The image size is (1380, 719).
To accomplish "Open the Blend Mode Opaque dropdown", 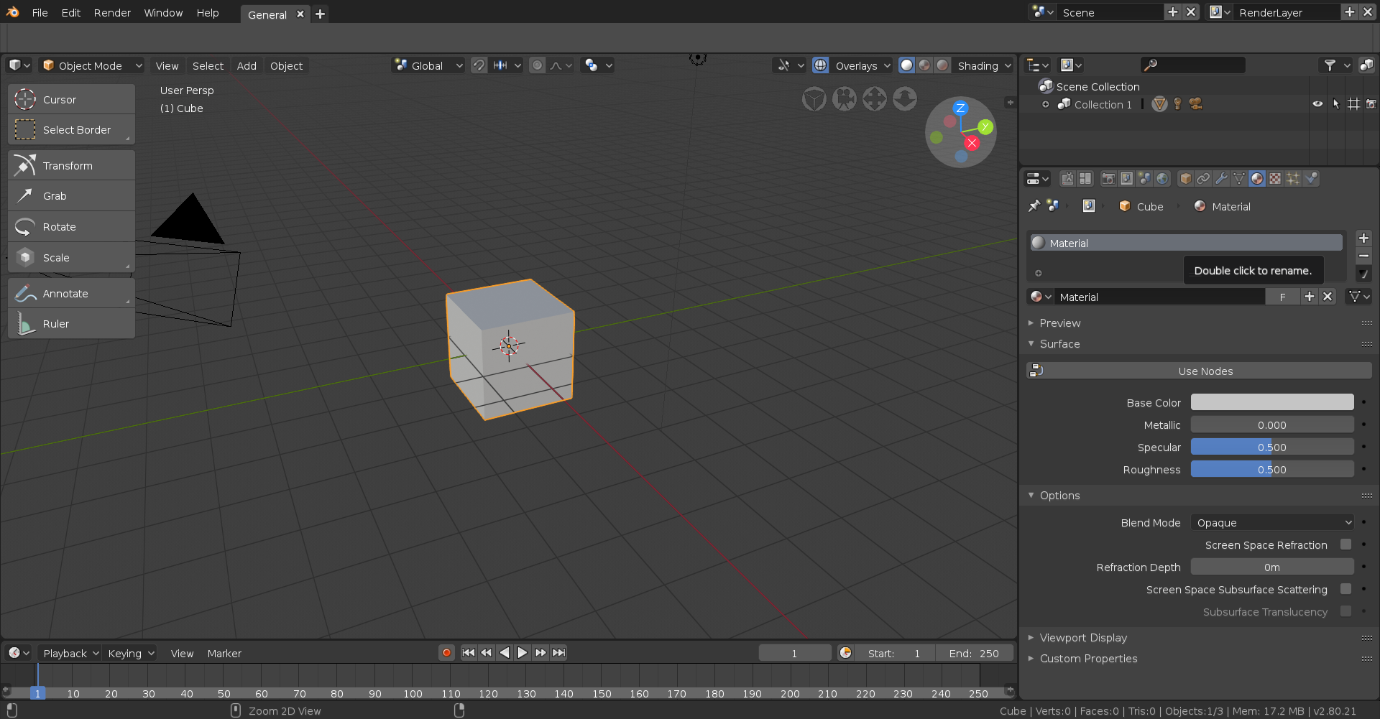I will tap(1272, 522).
